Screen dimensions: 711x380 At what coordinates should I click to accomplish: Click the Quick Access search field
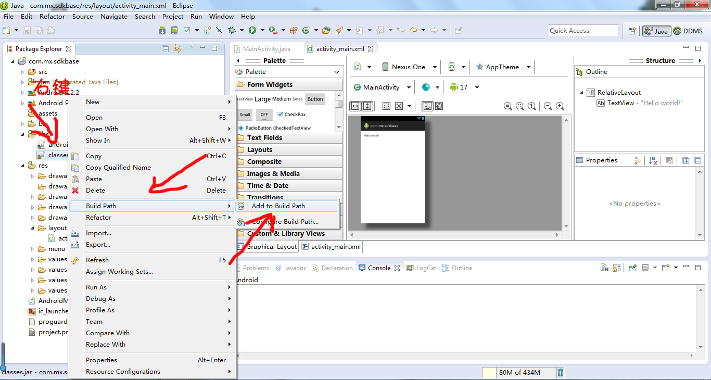pyautogui.click(x=583, y=31)
